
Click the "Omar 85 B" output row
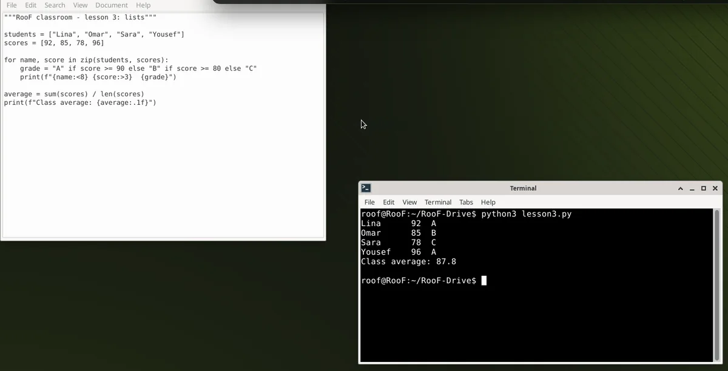coord(399,233)
